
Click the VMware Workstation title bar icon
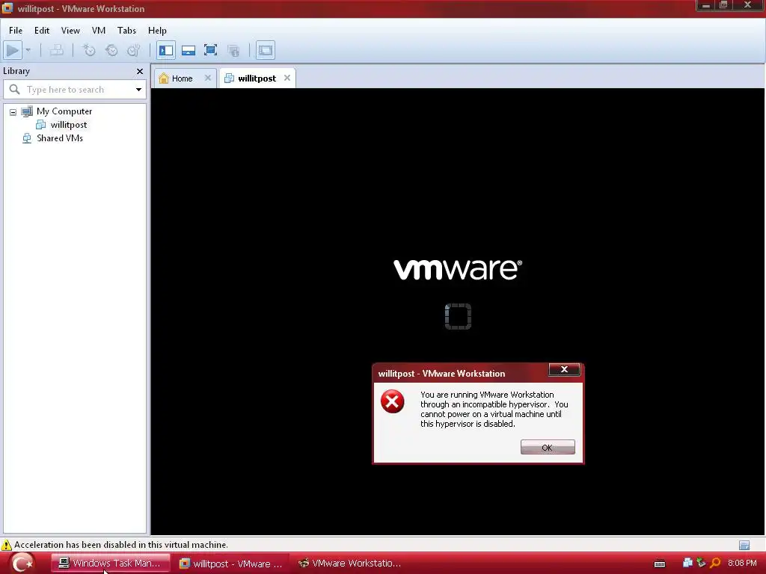click(x=7, y=8)
